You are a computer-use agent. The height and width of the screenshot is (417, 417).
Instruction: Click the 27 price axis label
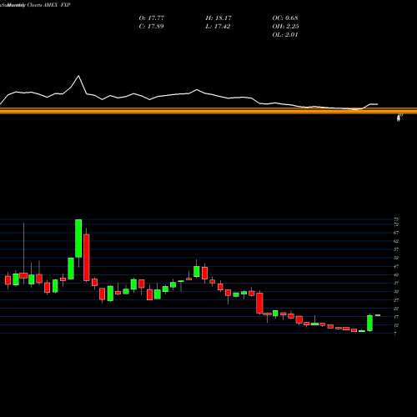pos(396,300)
